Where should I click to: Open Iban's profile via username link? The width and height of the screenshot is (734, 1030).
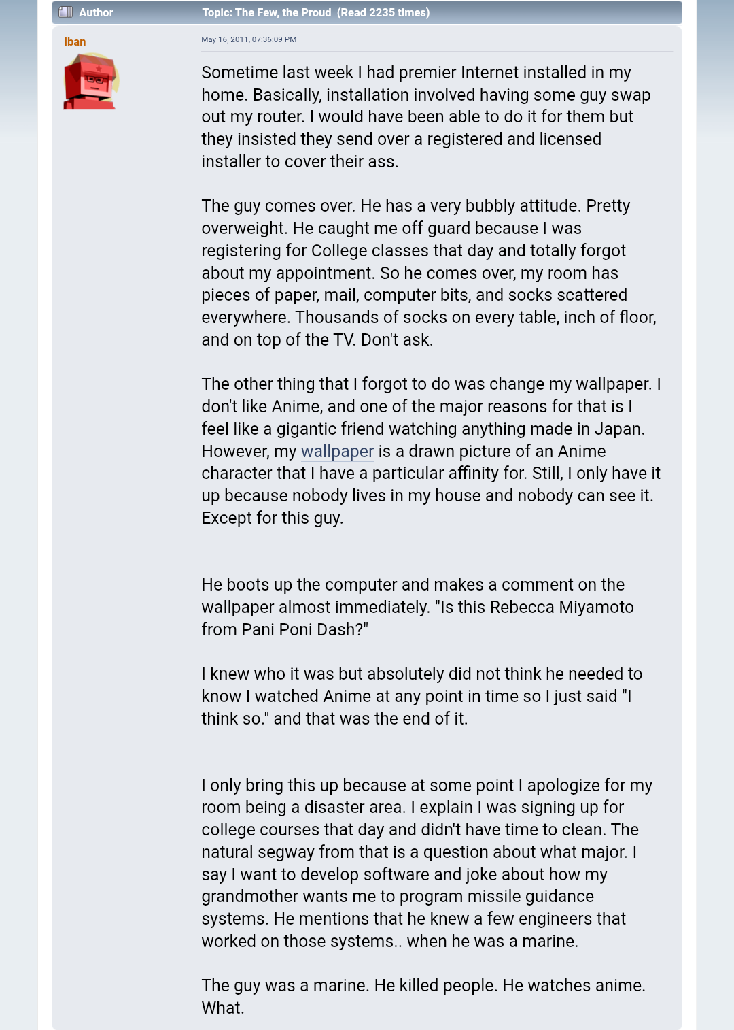(75, 41)
